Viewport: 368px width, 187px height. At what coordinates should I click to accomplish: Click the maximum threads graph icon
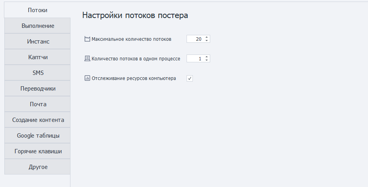click(x=87, y=39)
